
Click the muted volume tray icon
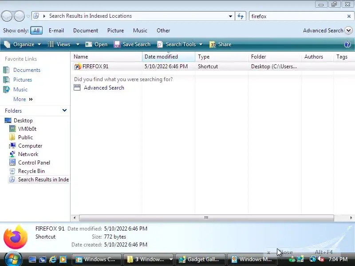[321, 259]
